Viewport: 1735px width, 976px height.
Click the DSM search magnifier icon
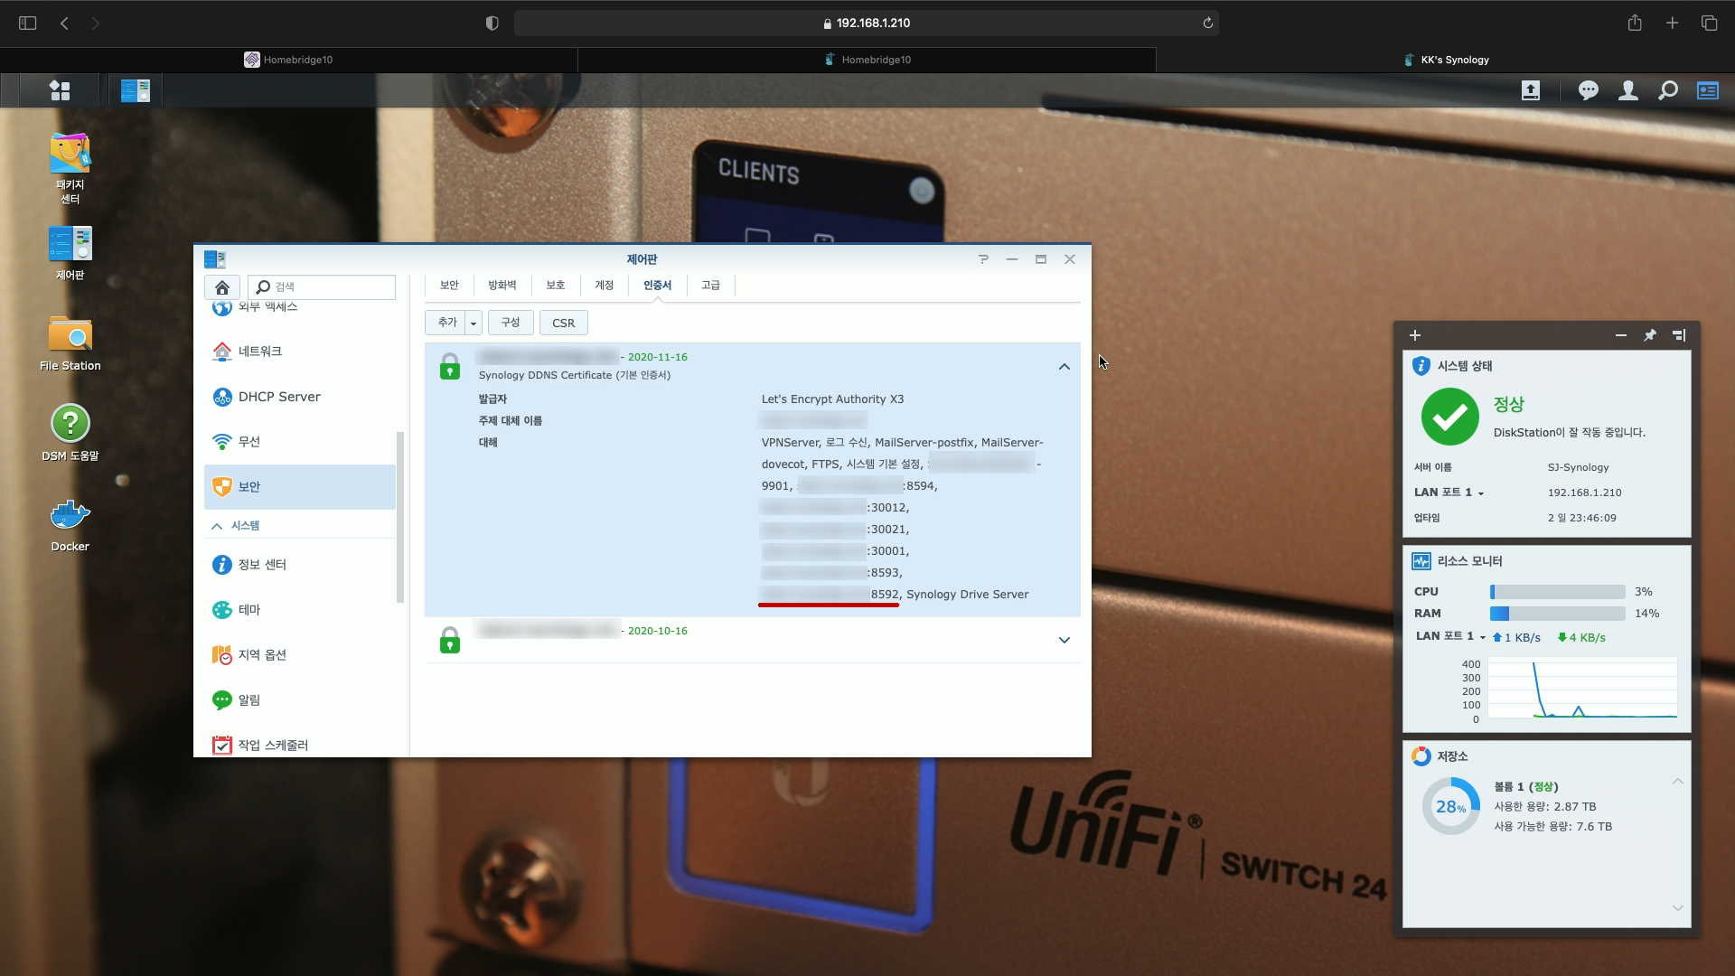(x=1667, y=90)
